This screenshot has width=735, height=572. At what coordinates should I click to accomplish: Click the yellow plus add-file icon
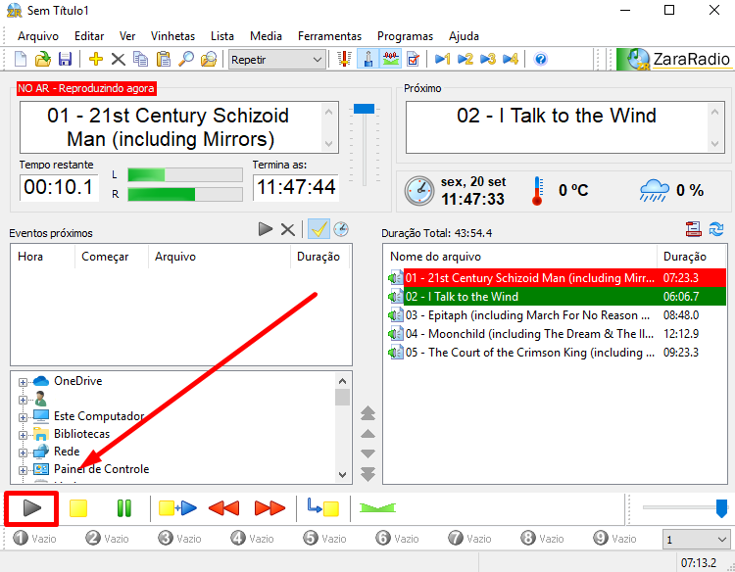click(96, 60)
